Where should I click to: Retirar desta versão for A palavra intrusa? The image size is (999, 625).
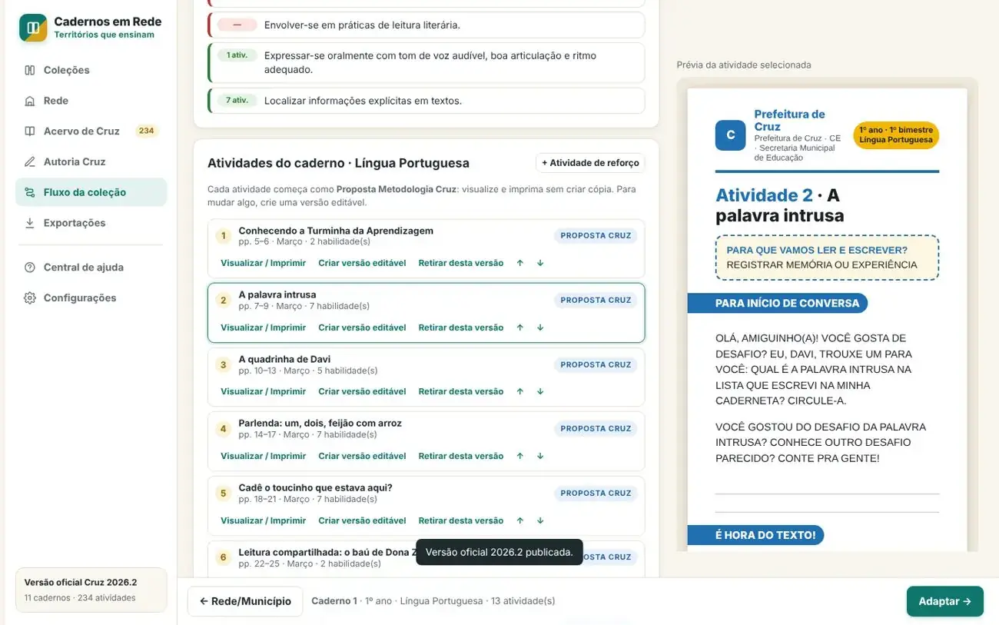[460, 327]
